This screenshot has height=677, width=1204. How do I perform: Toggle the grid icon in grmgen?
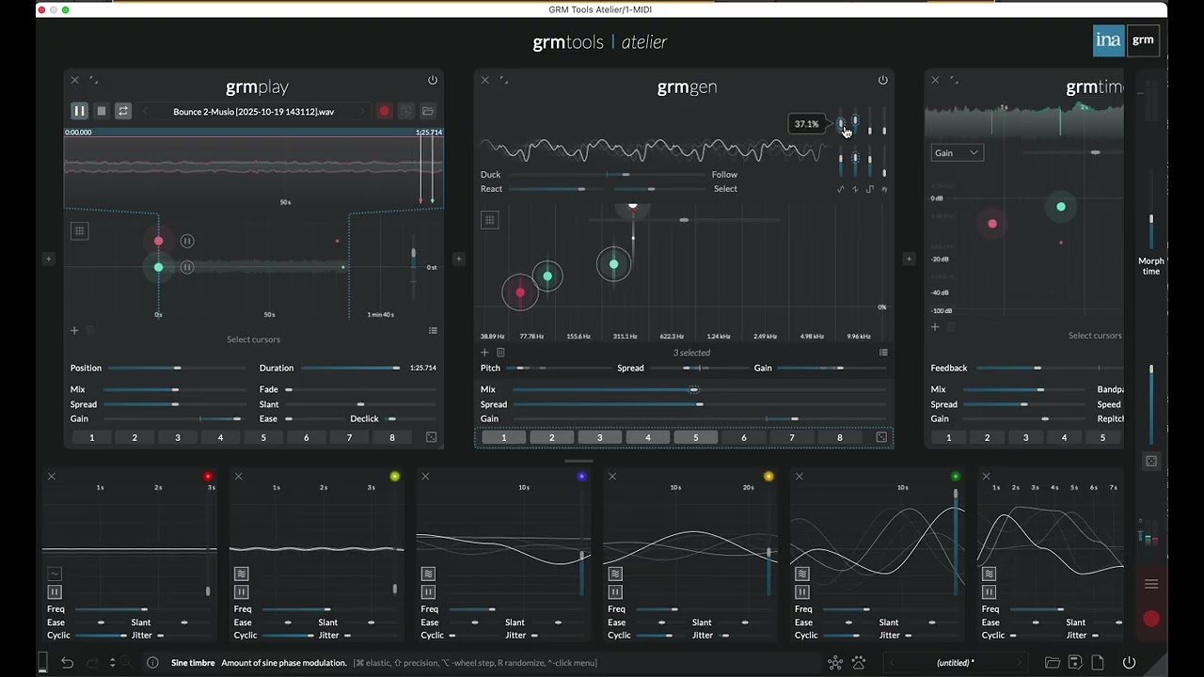click(489, 220)
